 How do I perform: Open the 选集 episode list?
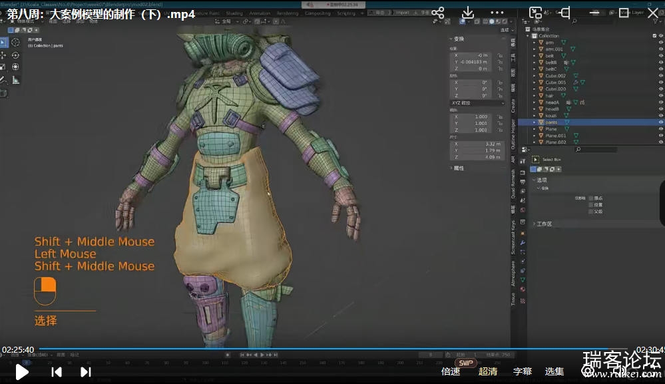pos(554,372)
